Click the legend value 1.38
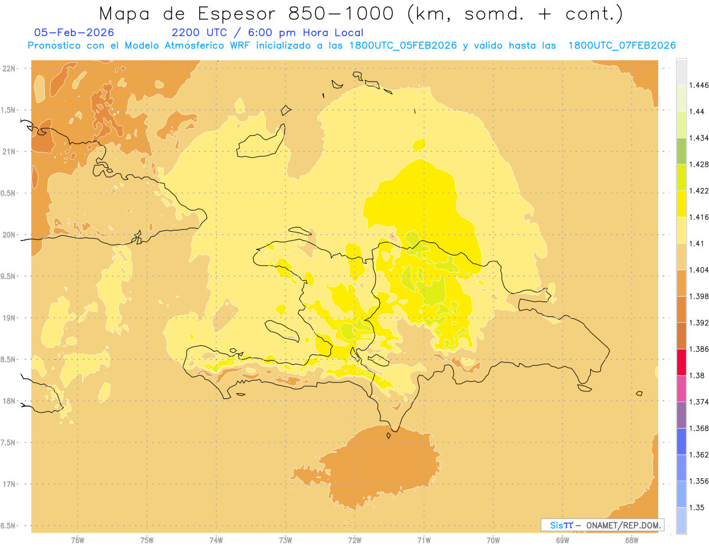The image size is (709, 548). (698, 375)
